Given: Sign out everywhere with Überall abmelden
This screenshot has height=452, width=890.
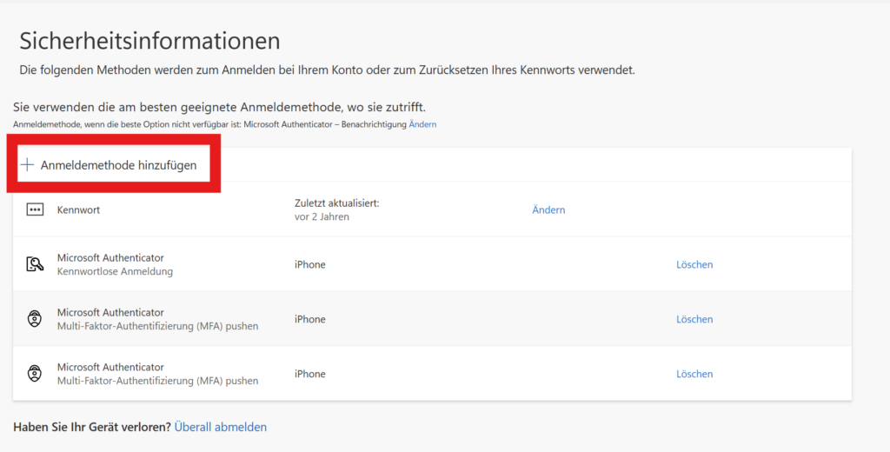Looking at the screenshot, I should 221,427.
